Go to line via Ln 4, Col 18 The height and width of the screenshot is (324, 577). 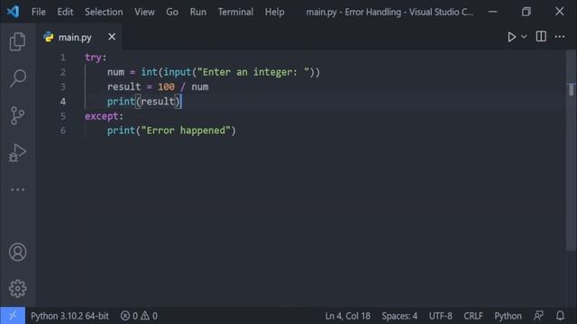(x=348, y=316)
